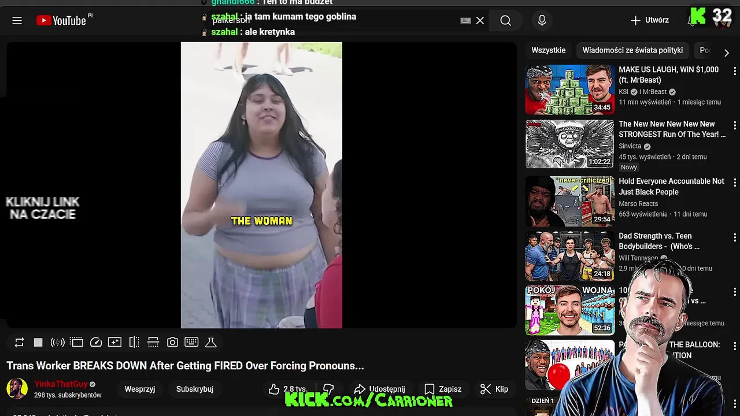The height and width of the screenshot is (416, 740).
Task: Flip video horizontally icon
Action: tap(134, 342)
